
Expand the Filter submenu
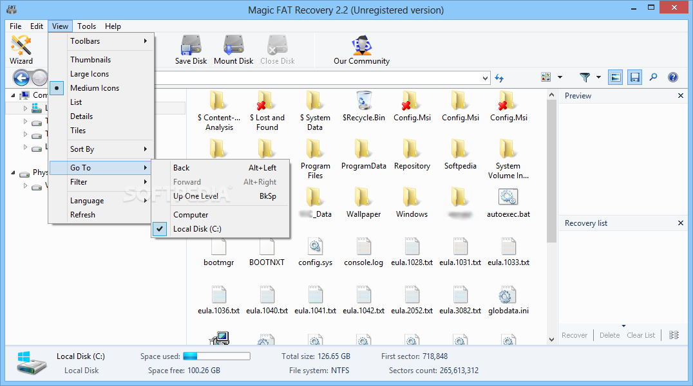tap(101, 182)
